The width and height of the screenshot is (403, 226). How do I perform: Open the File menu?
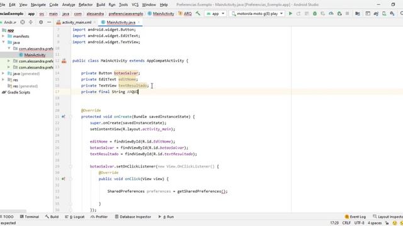point(3,4)
